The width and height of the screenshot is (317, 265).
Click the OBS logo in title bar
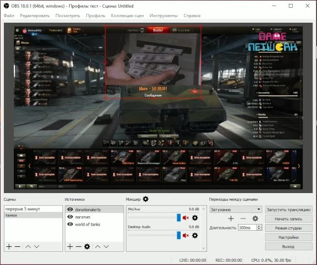[7, 6]
